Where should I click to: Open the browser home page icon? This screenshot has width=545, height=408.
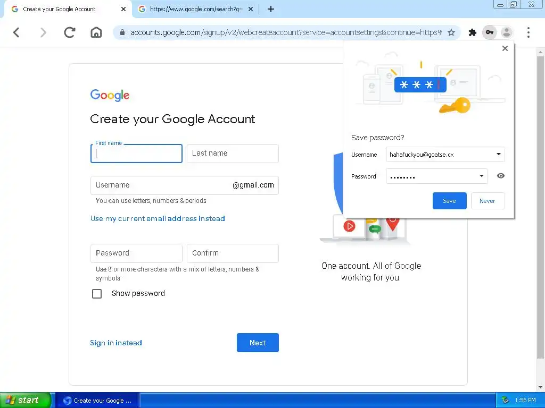click(96, 32)
